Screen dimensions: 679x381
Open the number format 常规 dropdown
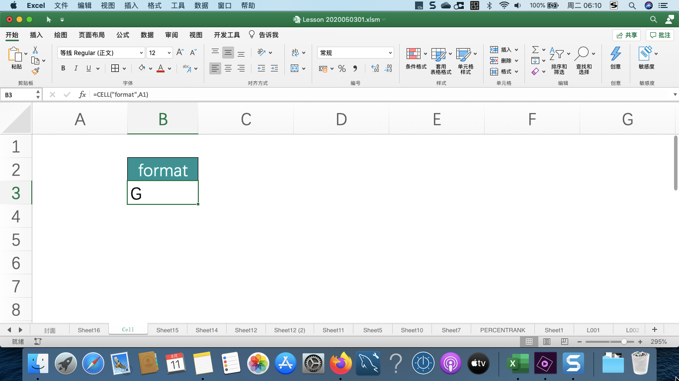pos(390,53)
